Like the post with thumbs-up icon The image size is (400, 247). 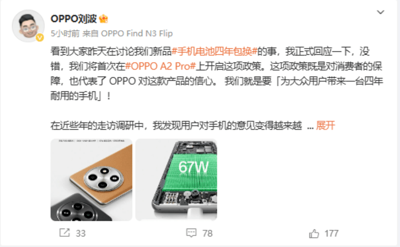click(314, 233)
